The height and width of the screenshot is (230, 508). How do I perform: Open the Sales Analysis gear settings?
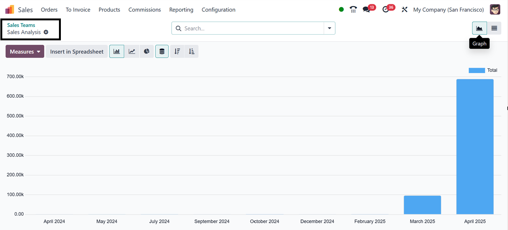click(46, 32)
